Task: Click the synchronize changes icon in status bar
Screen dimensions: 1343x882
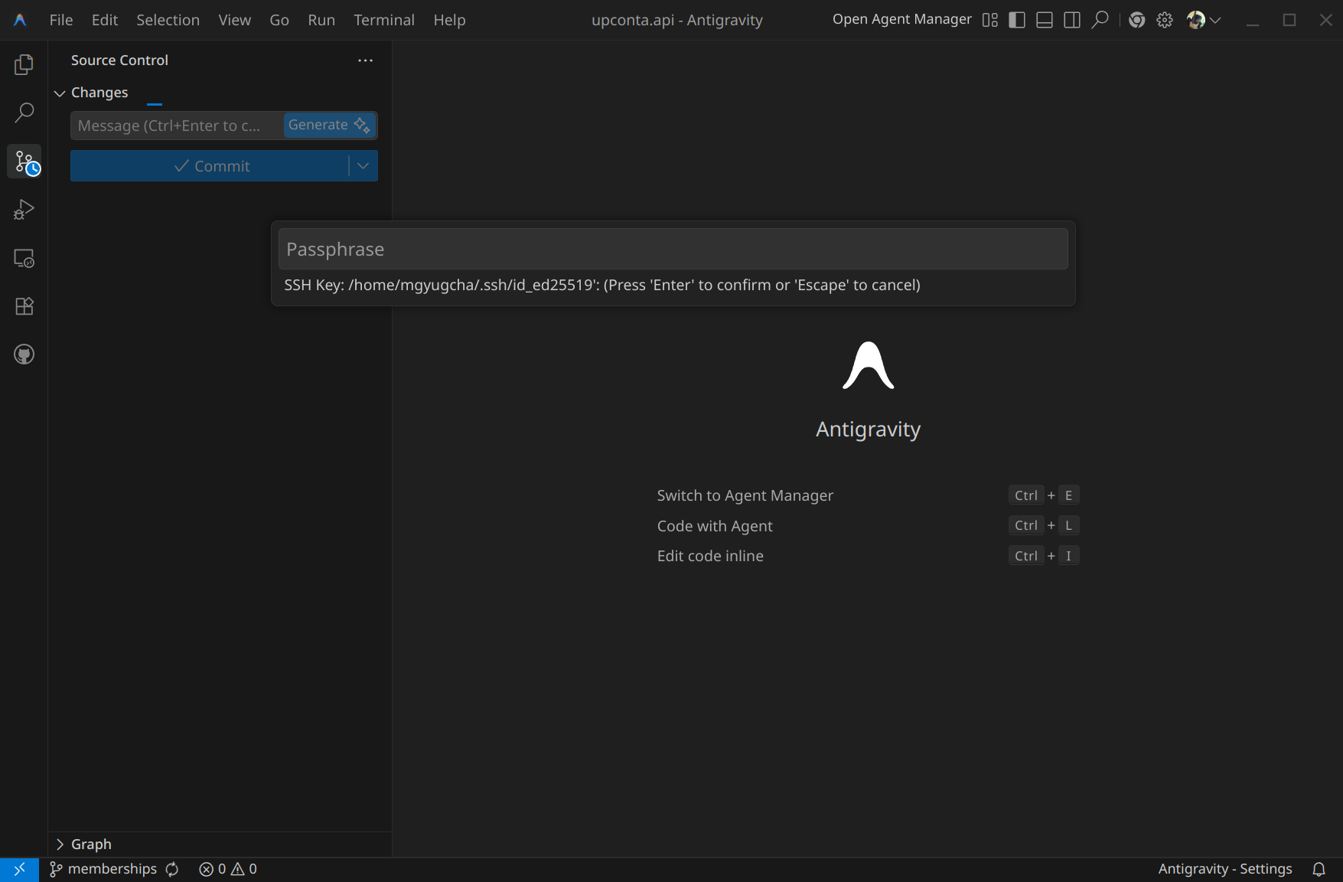Action: pos(172,869)
